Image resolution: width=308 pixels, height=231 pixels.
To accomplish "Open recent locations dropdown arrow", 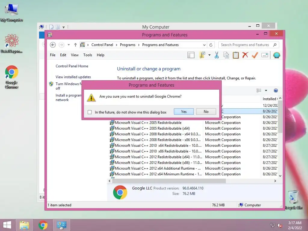I will 69,45.
